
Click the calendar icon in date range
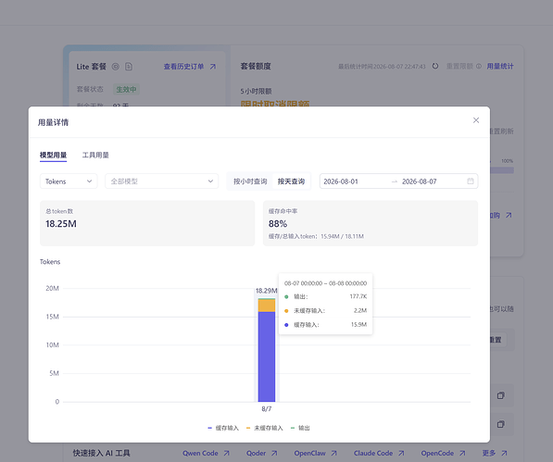coord(471,181)
